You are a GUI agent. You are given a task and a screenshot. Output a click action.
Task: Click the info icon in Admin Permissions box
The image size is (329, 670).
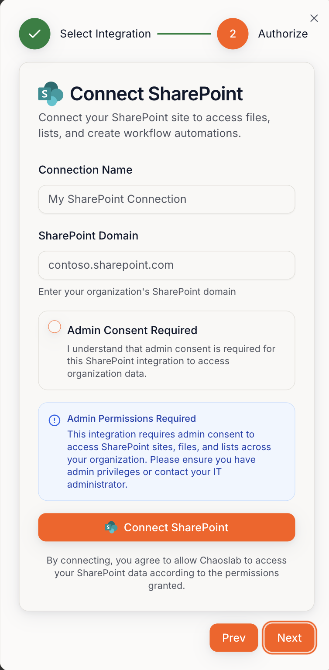tap(55, 420)
